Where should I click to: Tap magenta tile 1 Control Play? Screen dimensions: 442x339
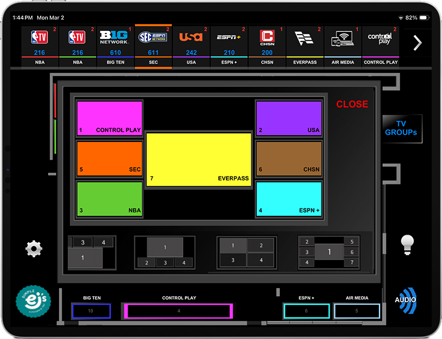[109, 118]
